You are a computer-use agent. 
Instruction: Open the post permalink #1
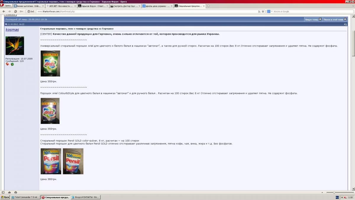click(x=345, y=24)
